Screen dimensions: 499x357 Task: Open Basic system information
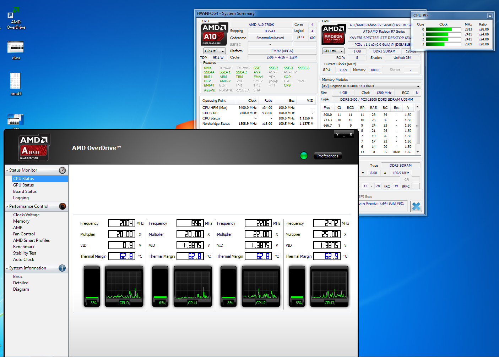[18, 277]
